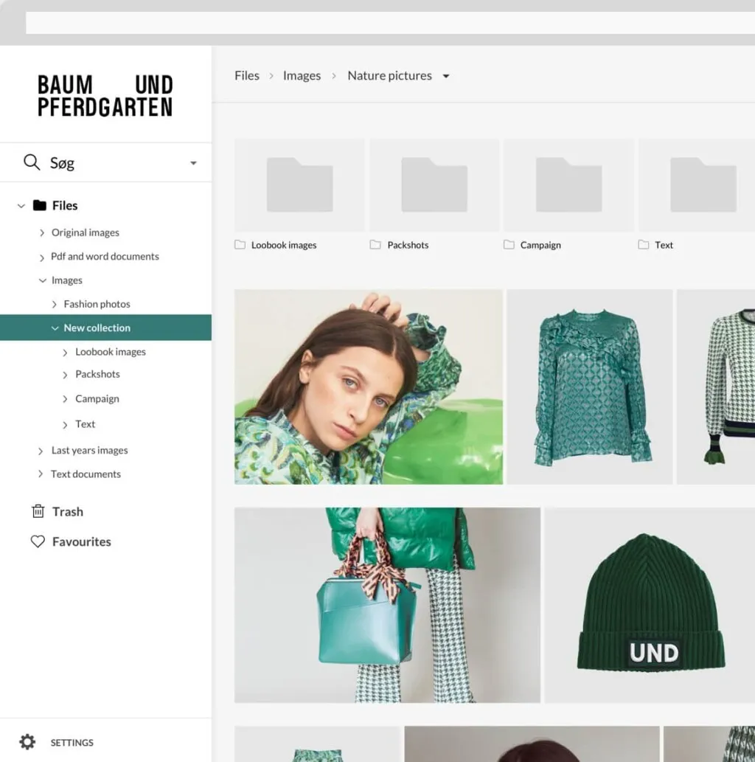The width and height of the screenshot is (755, 762).
Task: Click the black Files folder icon
Action: [39, 206]
